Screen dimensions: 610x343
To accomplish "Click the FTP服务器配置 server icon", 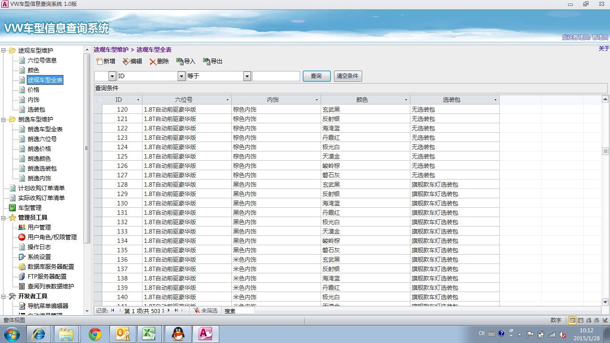I will click(22, 276).
